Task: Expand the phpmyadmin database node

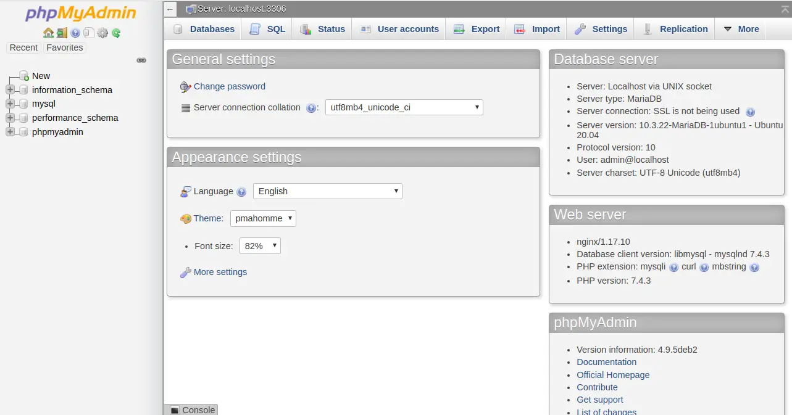Action: 10,132
